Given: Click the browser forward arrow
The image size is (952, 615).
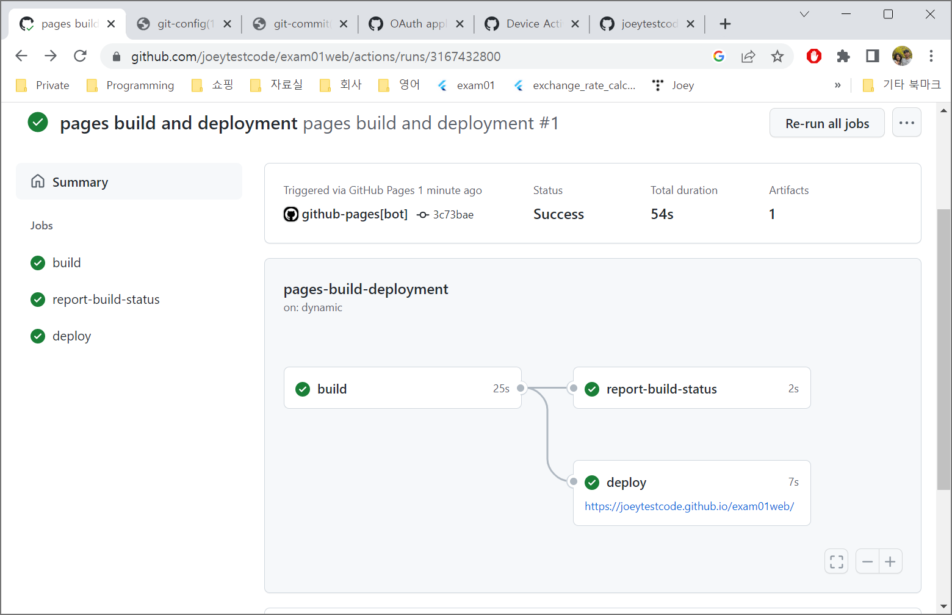Looking at the screenshot, I should coord(51,56).
